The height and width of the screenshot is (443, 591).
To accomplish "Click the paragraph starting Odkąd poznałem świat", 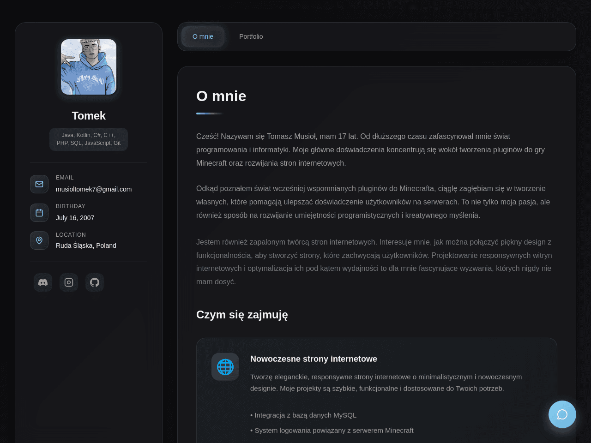I will pyautogui.click(x=373, y=202).
